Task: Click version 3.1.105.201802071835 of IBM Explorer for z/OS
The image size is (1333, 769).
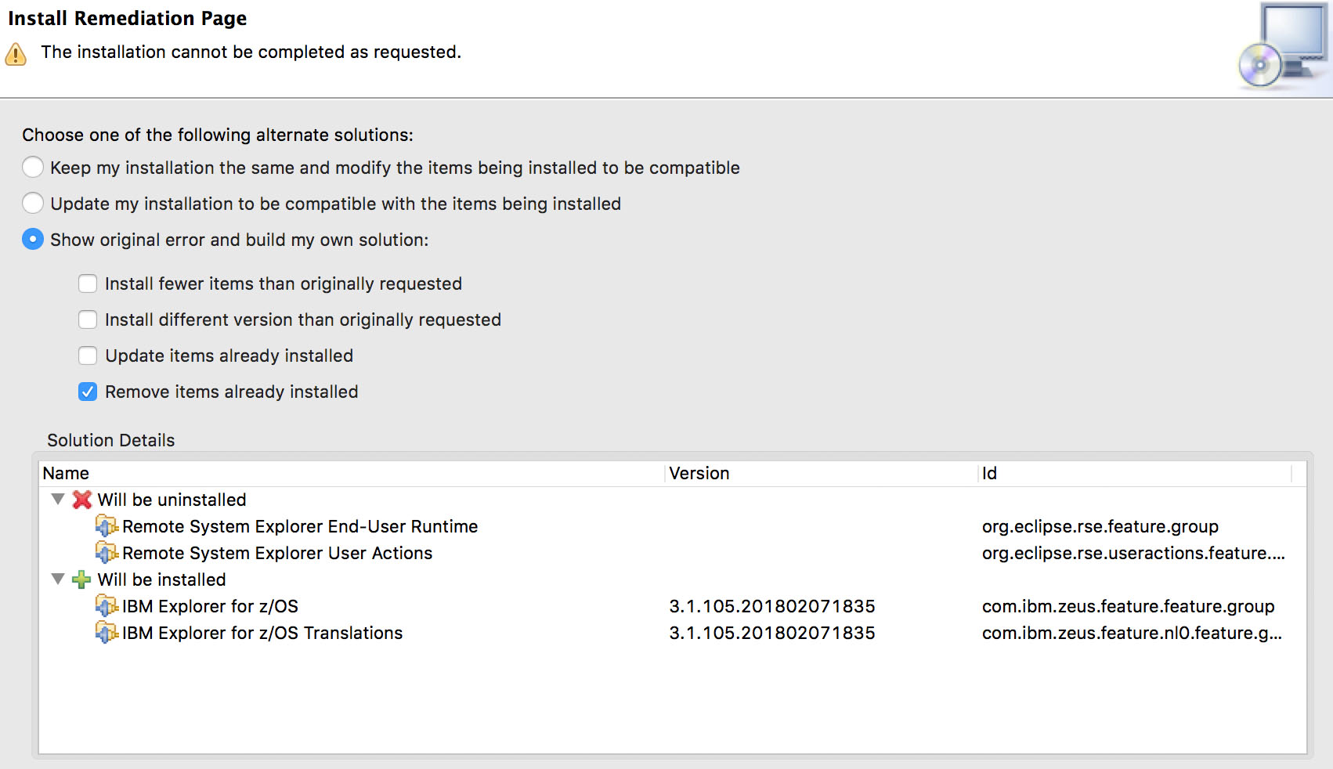Action: pos(772,606)
